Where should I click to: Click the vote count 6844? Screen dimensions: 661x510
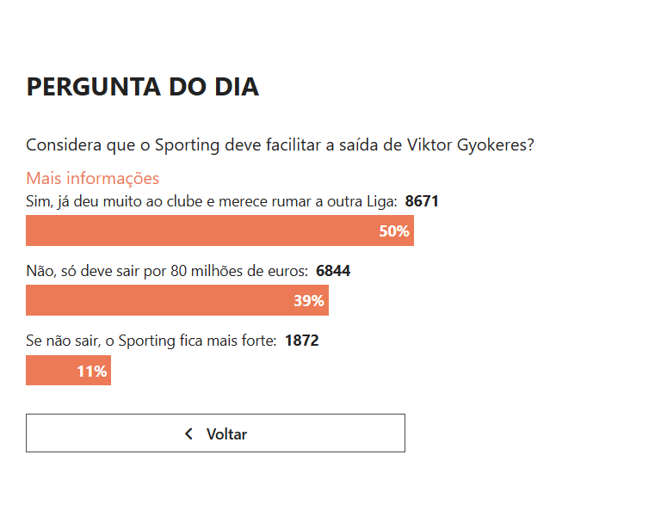tap(333, 271)
